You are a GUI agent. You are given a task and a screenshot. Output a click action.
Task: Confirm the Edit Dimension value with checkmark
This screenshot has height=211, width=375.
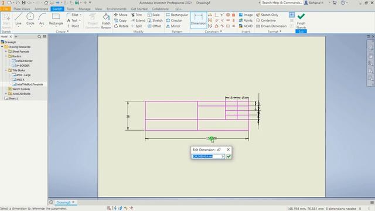pos(229,156)
